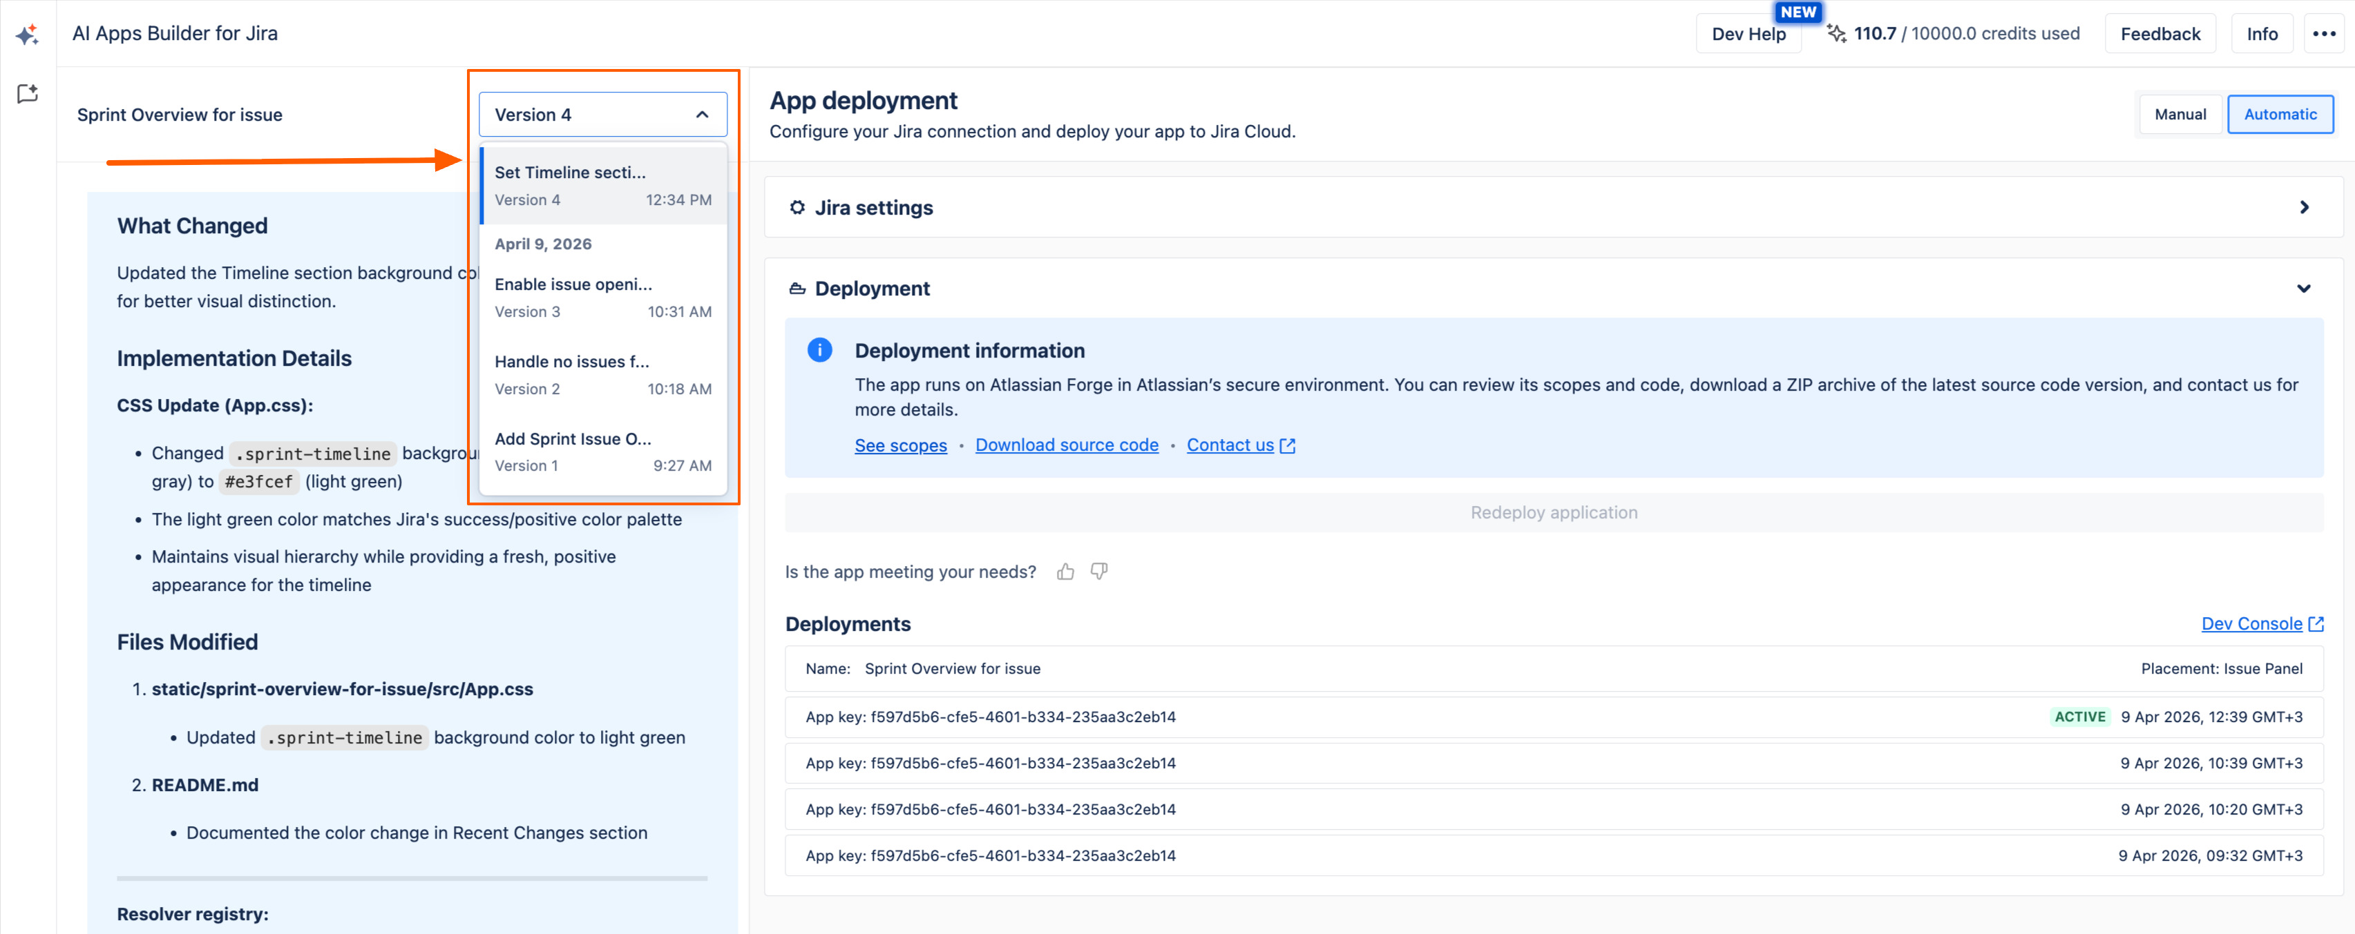Open the Contact us link
Viewport: 2355px width, 934px height.
(1241, 445)
